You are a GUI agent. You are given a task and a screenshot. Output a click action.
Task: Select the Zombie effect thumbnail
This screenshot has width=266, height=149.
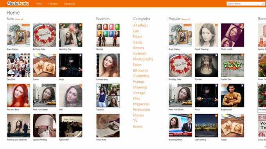207,65
